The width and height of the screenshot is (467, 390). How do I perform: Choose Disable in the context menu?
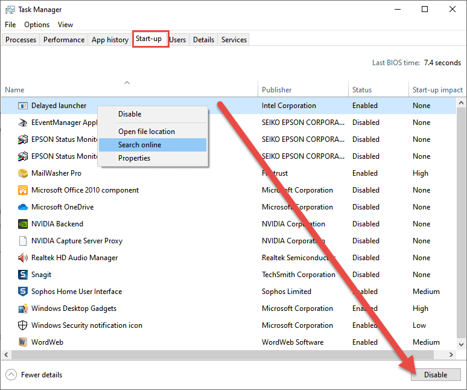(x=153, y=114)
